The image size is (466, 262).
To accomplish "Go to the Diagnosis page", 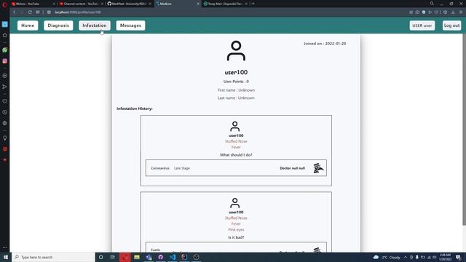I will tap(58, 25).
